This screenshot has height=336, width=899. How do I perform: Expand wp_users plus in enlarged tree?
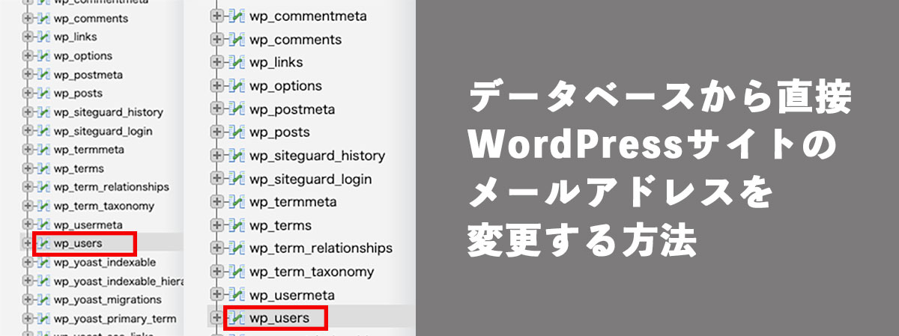(218, 317)
